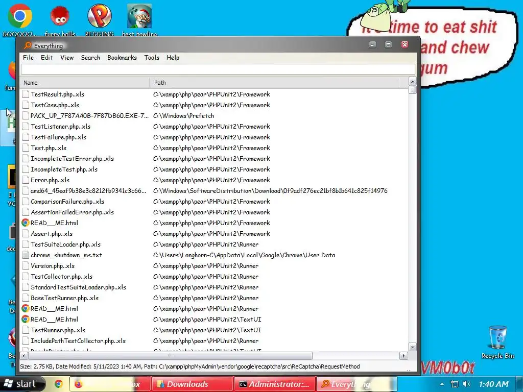
Task: Open the Edit menu
Action: coord(46,58)
